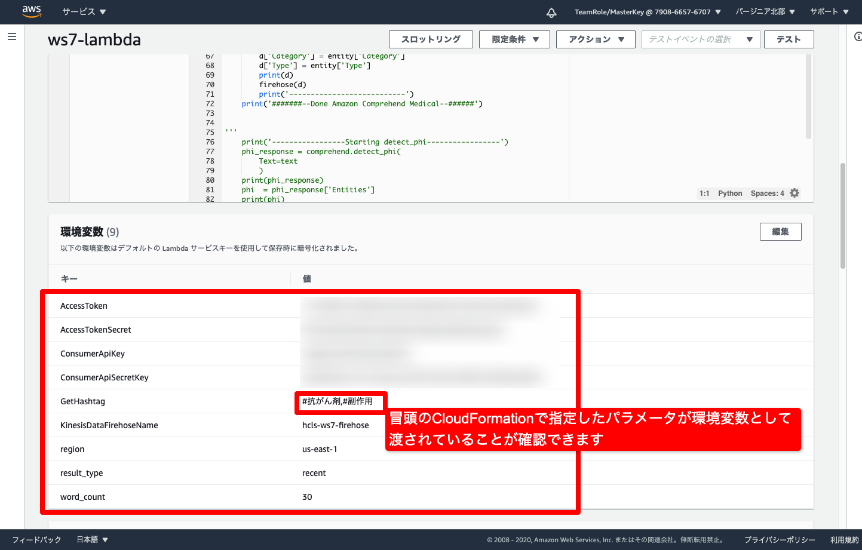Click the 値 column header
Viewport: 862px width, 550px height.
(306, 279)
